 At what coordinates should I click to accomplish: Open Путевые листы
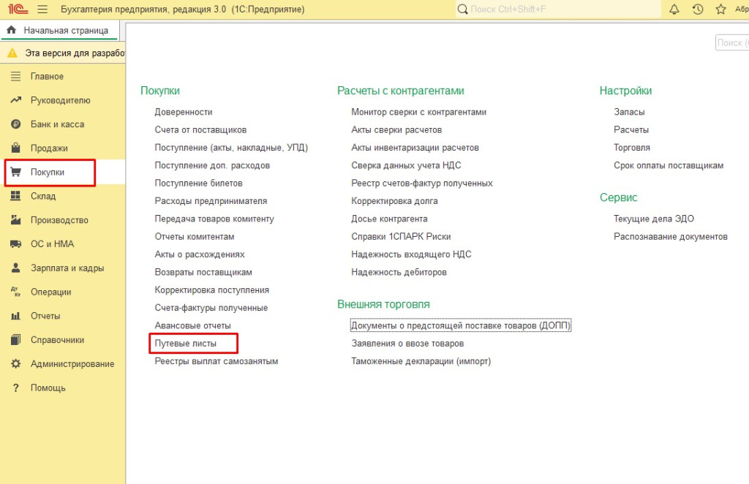185,343
